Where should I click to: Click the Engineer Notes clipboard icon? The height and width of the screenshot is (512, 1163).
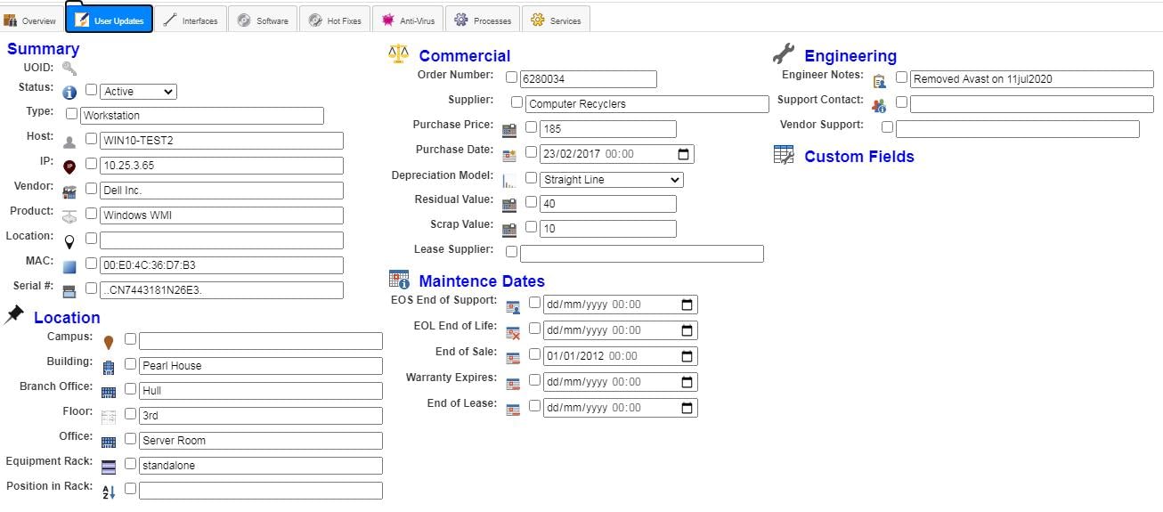point(880,80)
